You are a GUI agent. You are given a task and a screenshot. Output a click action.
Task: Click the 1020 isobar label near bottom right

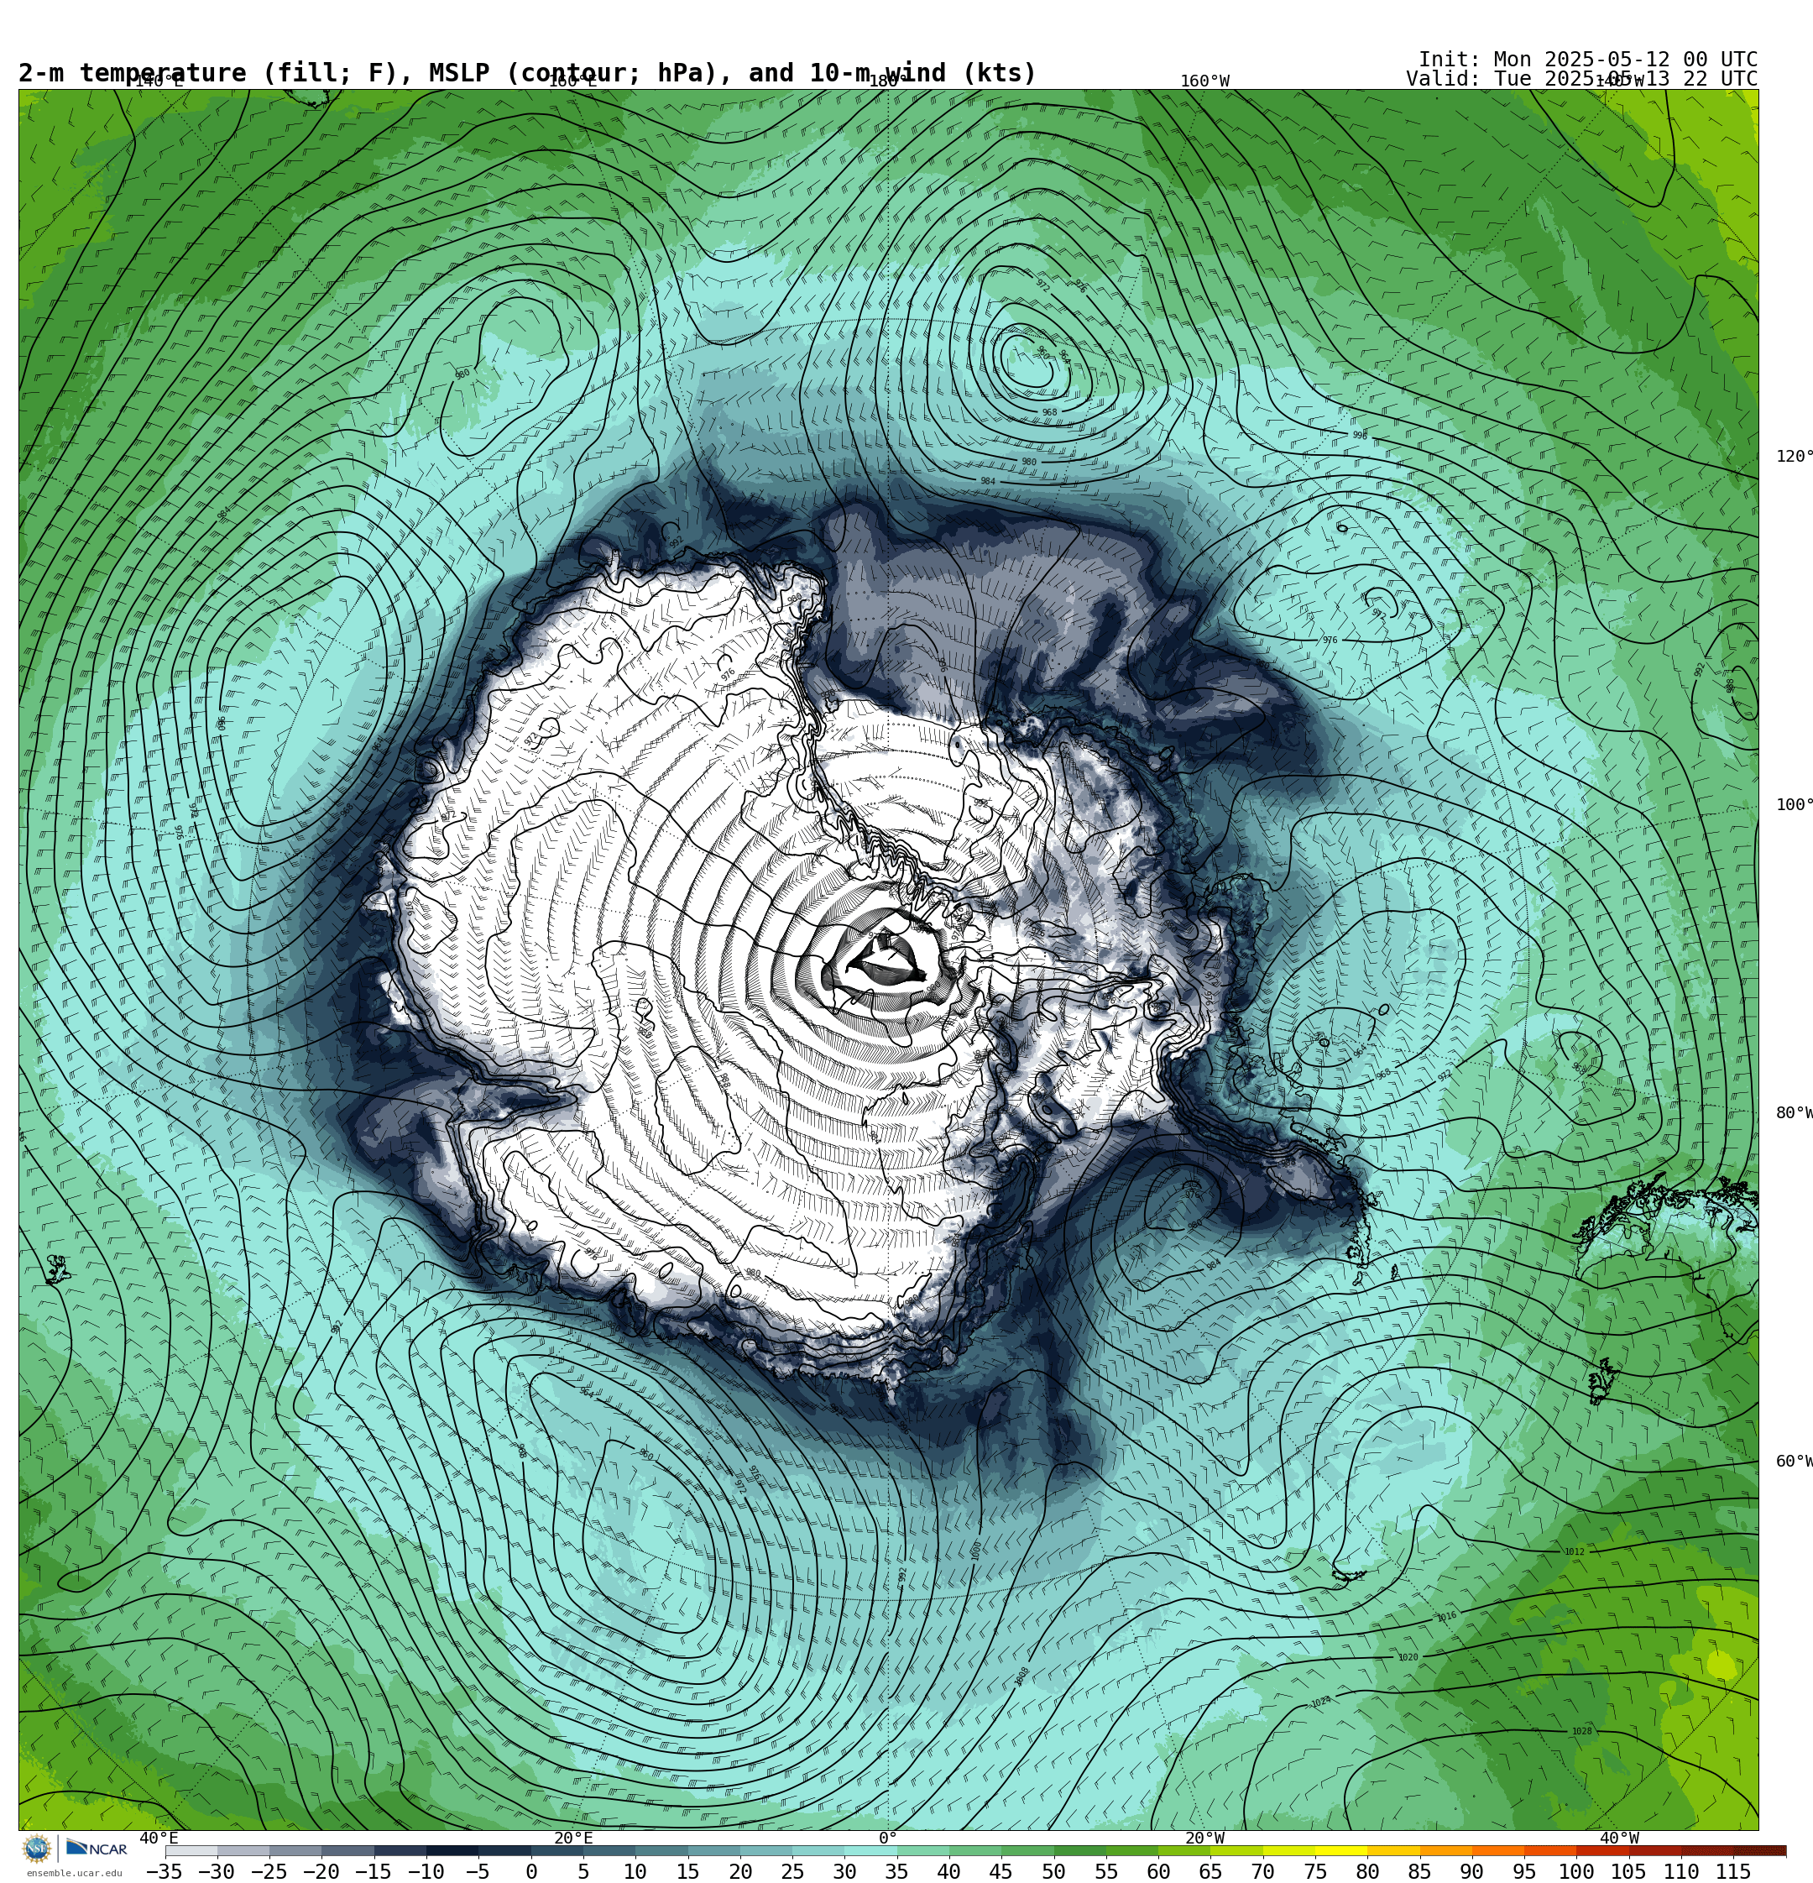(1408, 1657)
